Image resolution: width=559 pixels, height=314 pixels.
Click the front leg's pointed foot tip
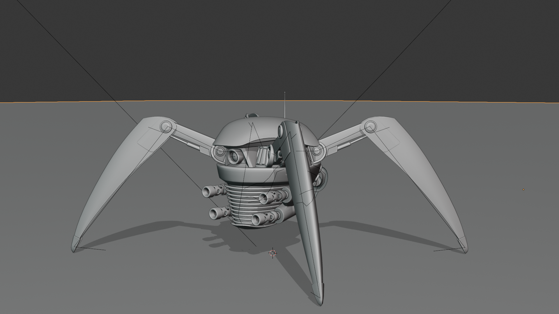tap(320, 303)
